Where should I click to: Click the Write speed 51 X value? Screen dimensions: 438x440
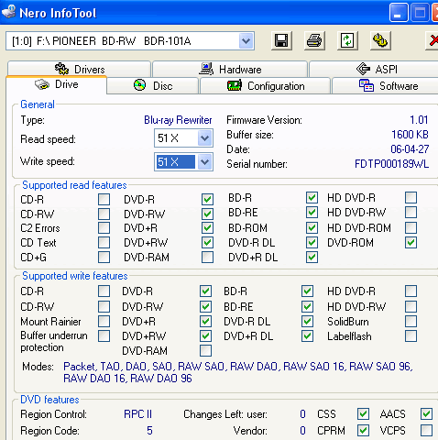[175, 162]
